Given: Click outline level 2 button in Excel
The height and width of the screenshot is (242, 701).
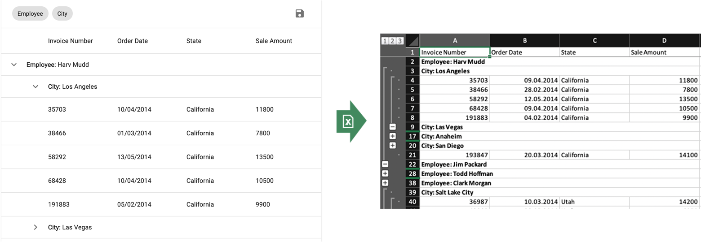Looking at the screenshot, I should 392,41.
